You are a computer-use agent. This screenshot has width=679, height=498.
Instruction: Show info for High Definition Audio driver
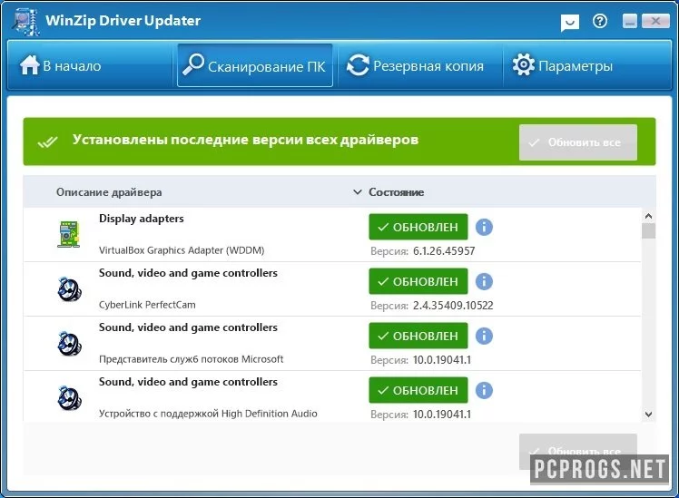pos(484,390)
